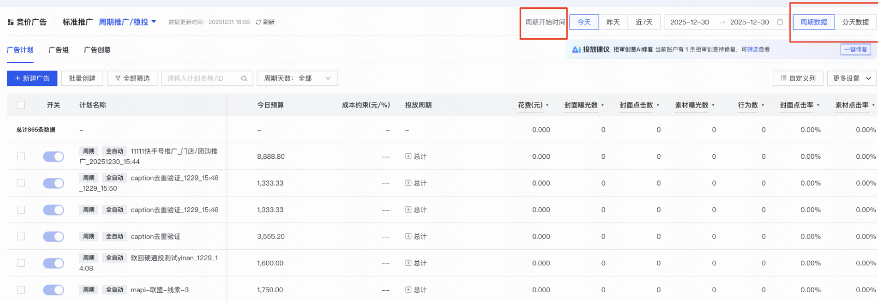Expand the 更多设置 dropdown
The image size is (878, 301).
pyautogui.click(x=852, y=79)
